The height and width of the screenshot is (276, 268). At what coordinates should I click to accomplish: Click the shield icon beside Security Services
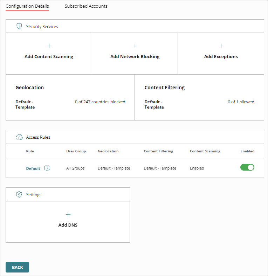coord(19,26)
